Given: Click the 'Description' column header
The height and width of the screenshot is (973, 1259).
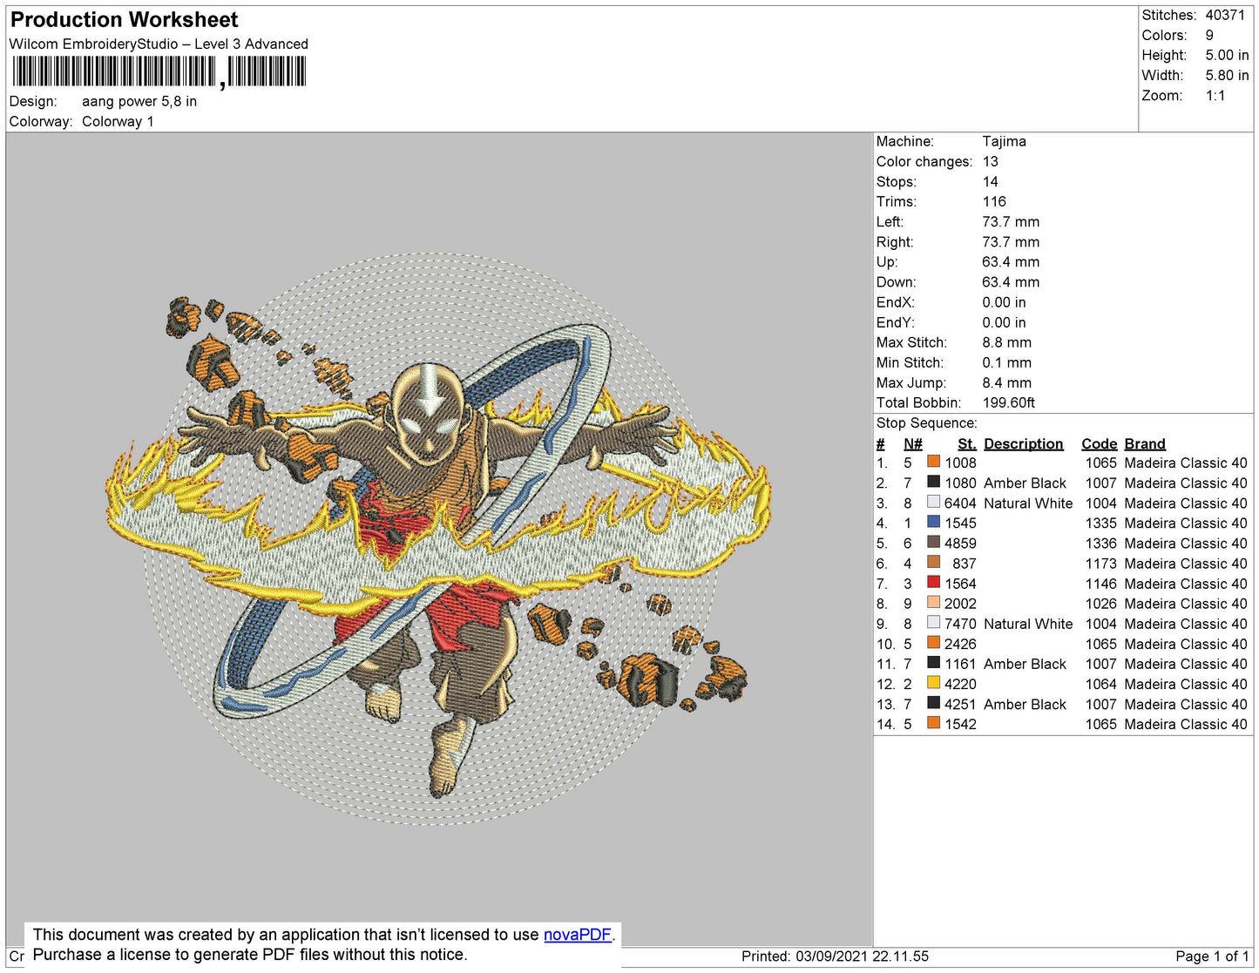Looking at the screenshot, I should (1023, 443).
